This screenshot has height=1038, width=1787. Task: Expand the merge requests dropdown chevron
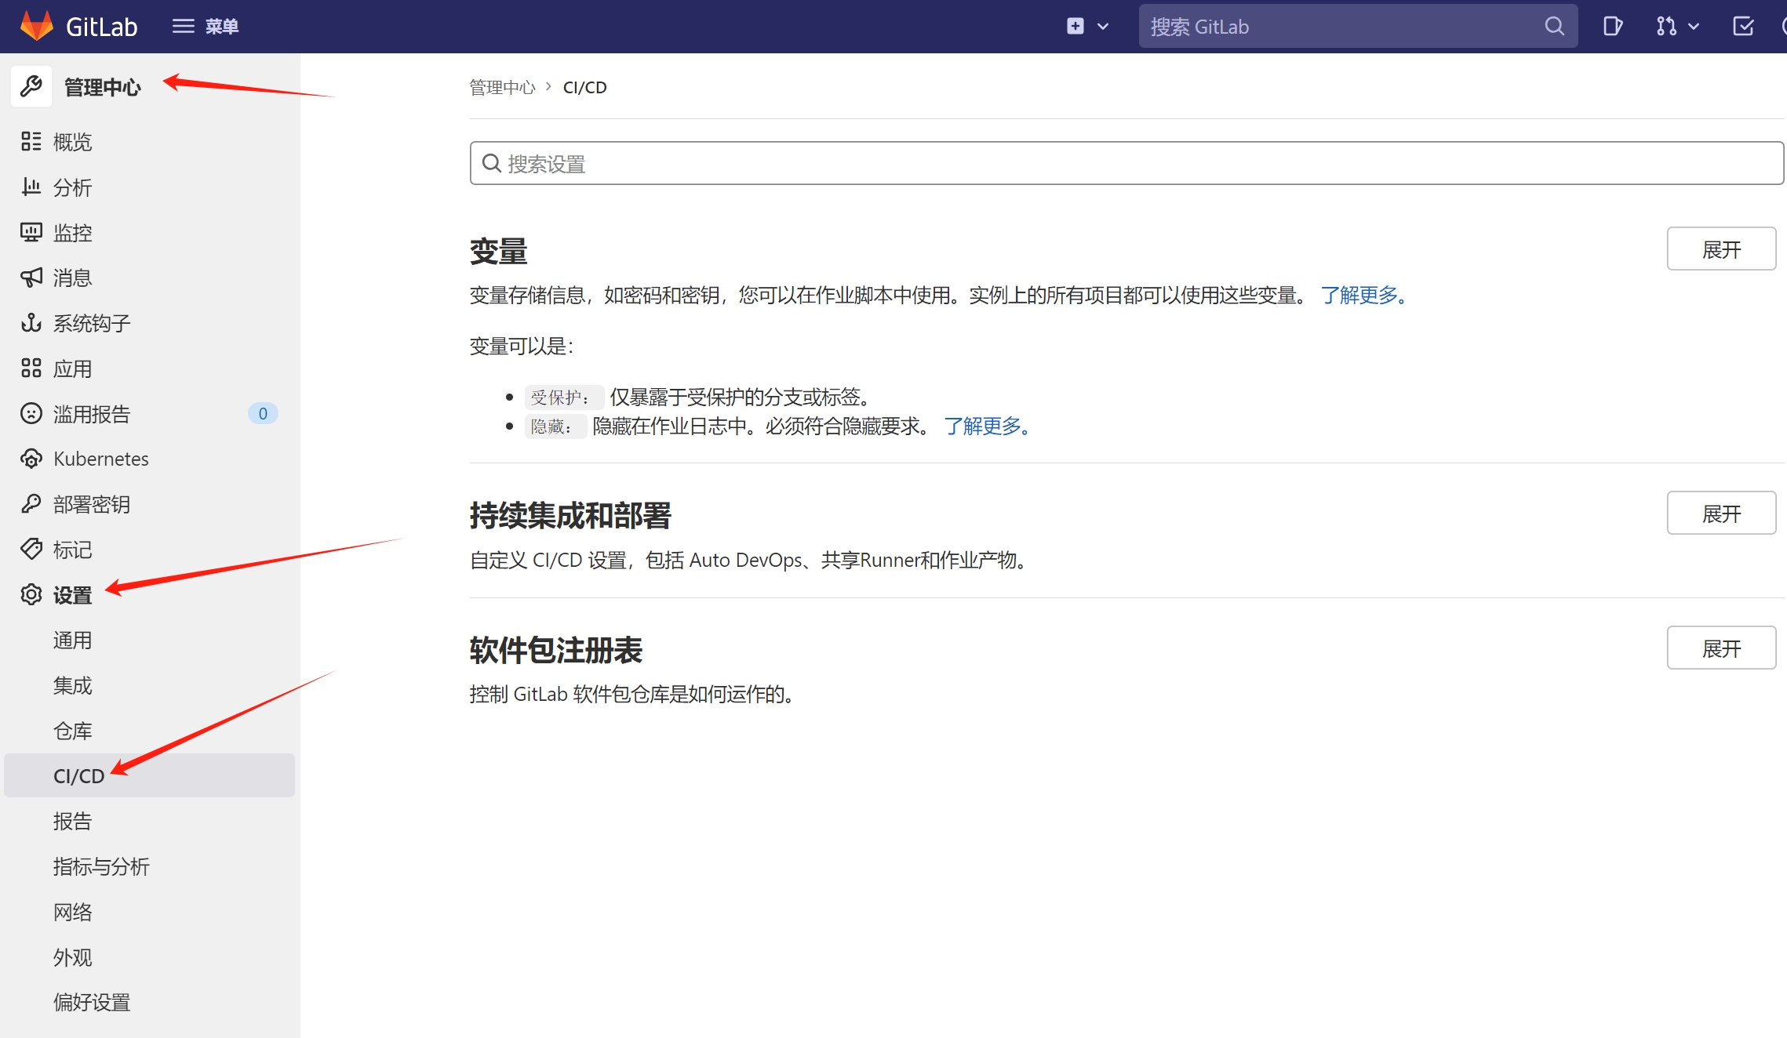[x=1694, y=27]
